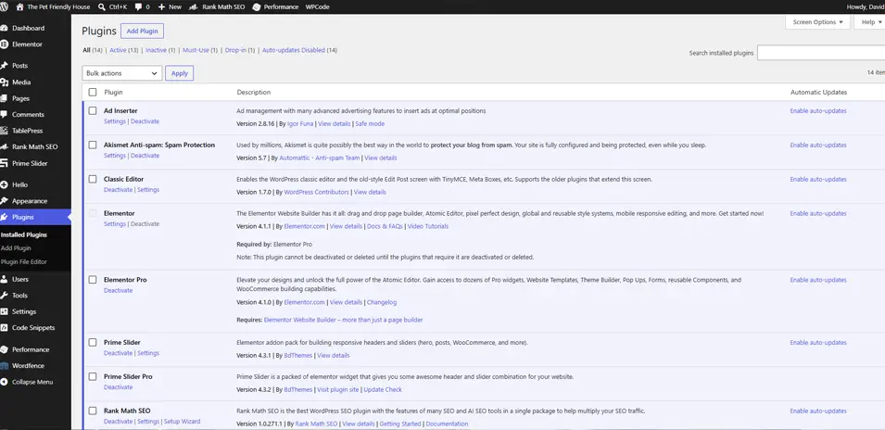Expand the Help dropdown tab
The image size is (885, 430).
pos(870,22)
